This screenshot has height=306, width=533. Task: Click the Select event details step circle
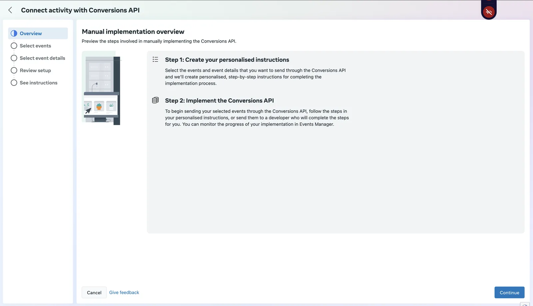(x=14, y=58)
